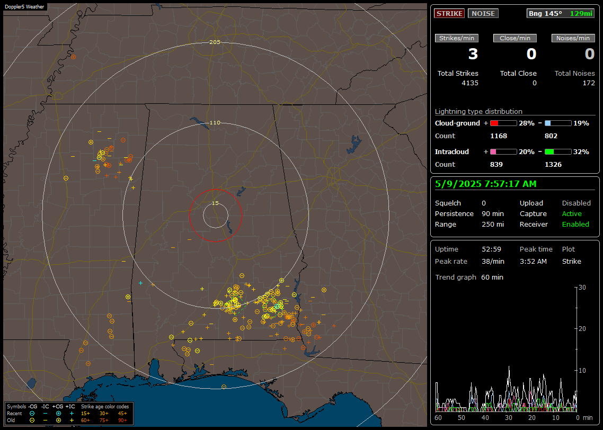
Task: Click the 205 range ring label
Action: (215, 42)
